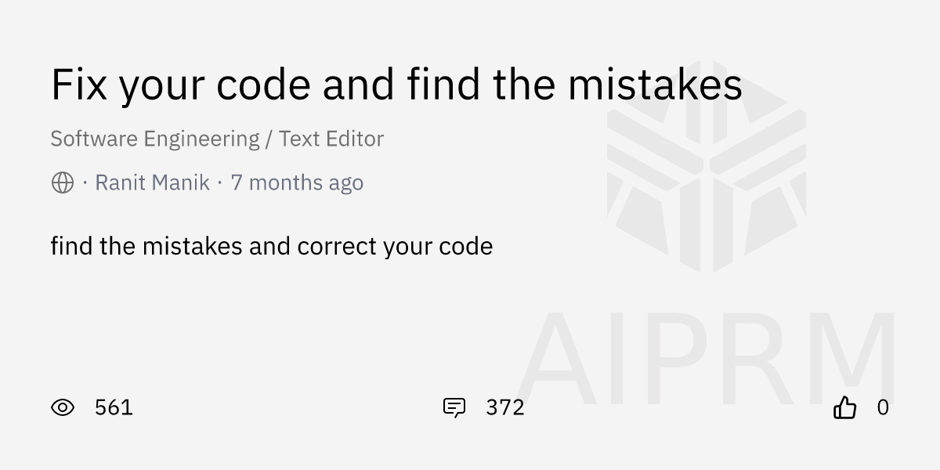Open comments via the speech bubble icon
940x470 pixels.
[454, 407]
